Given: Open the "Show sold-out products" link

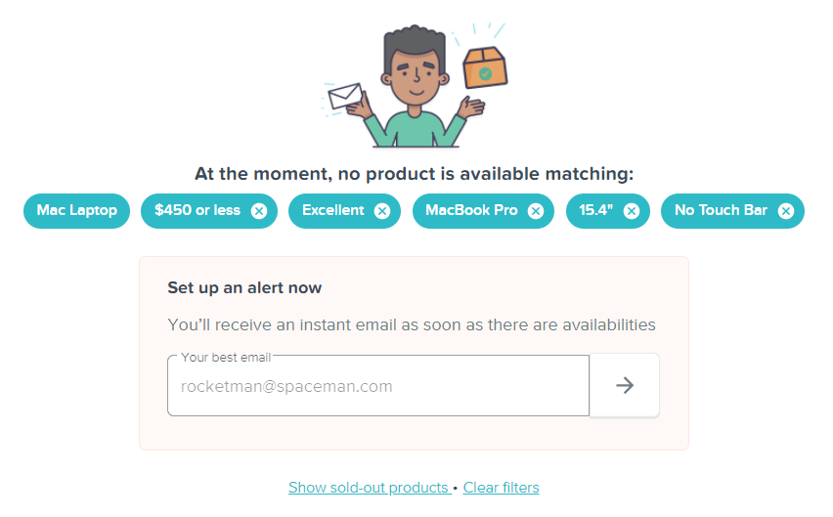Looking at the screenshot, I should pos(368,488).
